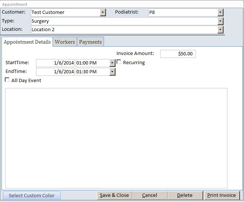Click the StartTime: label
Image resolution: width=244 pixels, height=202 pixels.
(17, 63)
